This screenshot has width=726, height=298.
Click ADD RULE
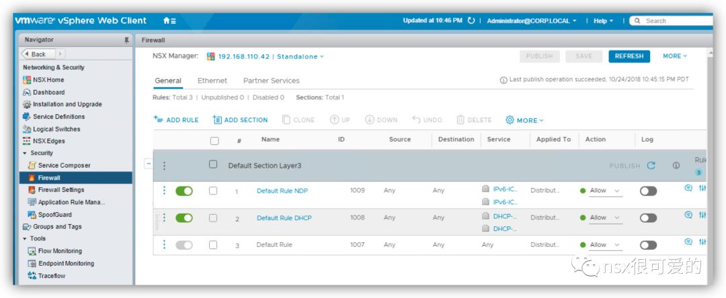[176, 119]
